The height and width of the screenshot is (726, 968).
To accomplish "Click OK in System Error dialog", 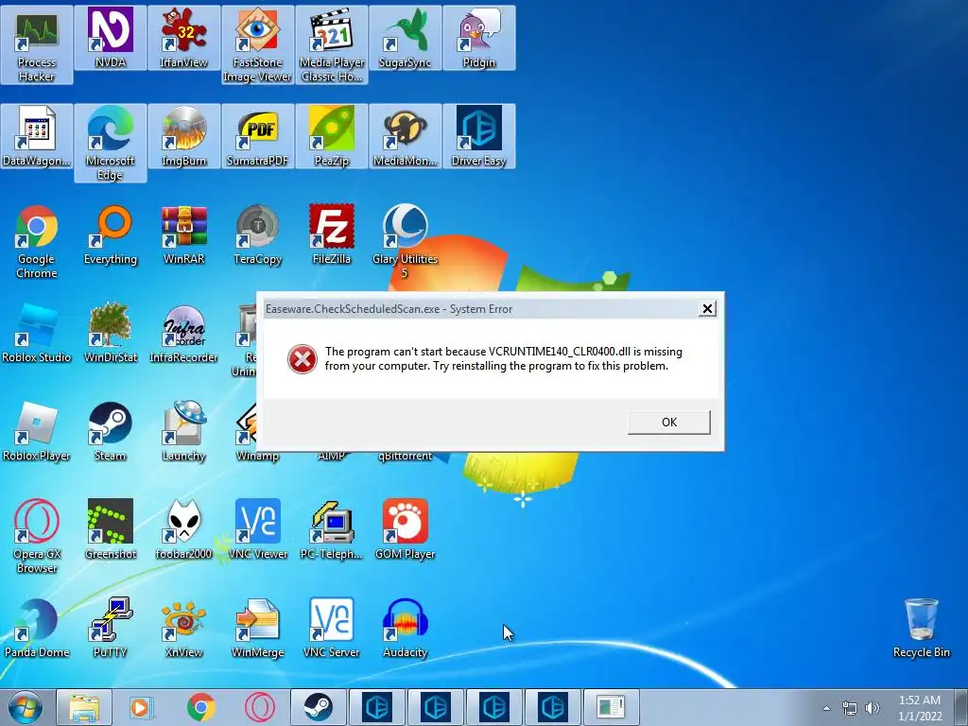I will click(x=669, y=423).
